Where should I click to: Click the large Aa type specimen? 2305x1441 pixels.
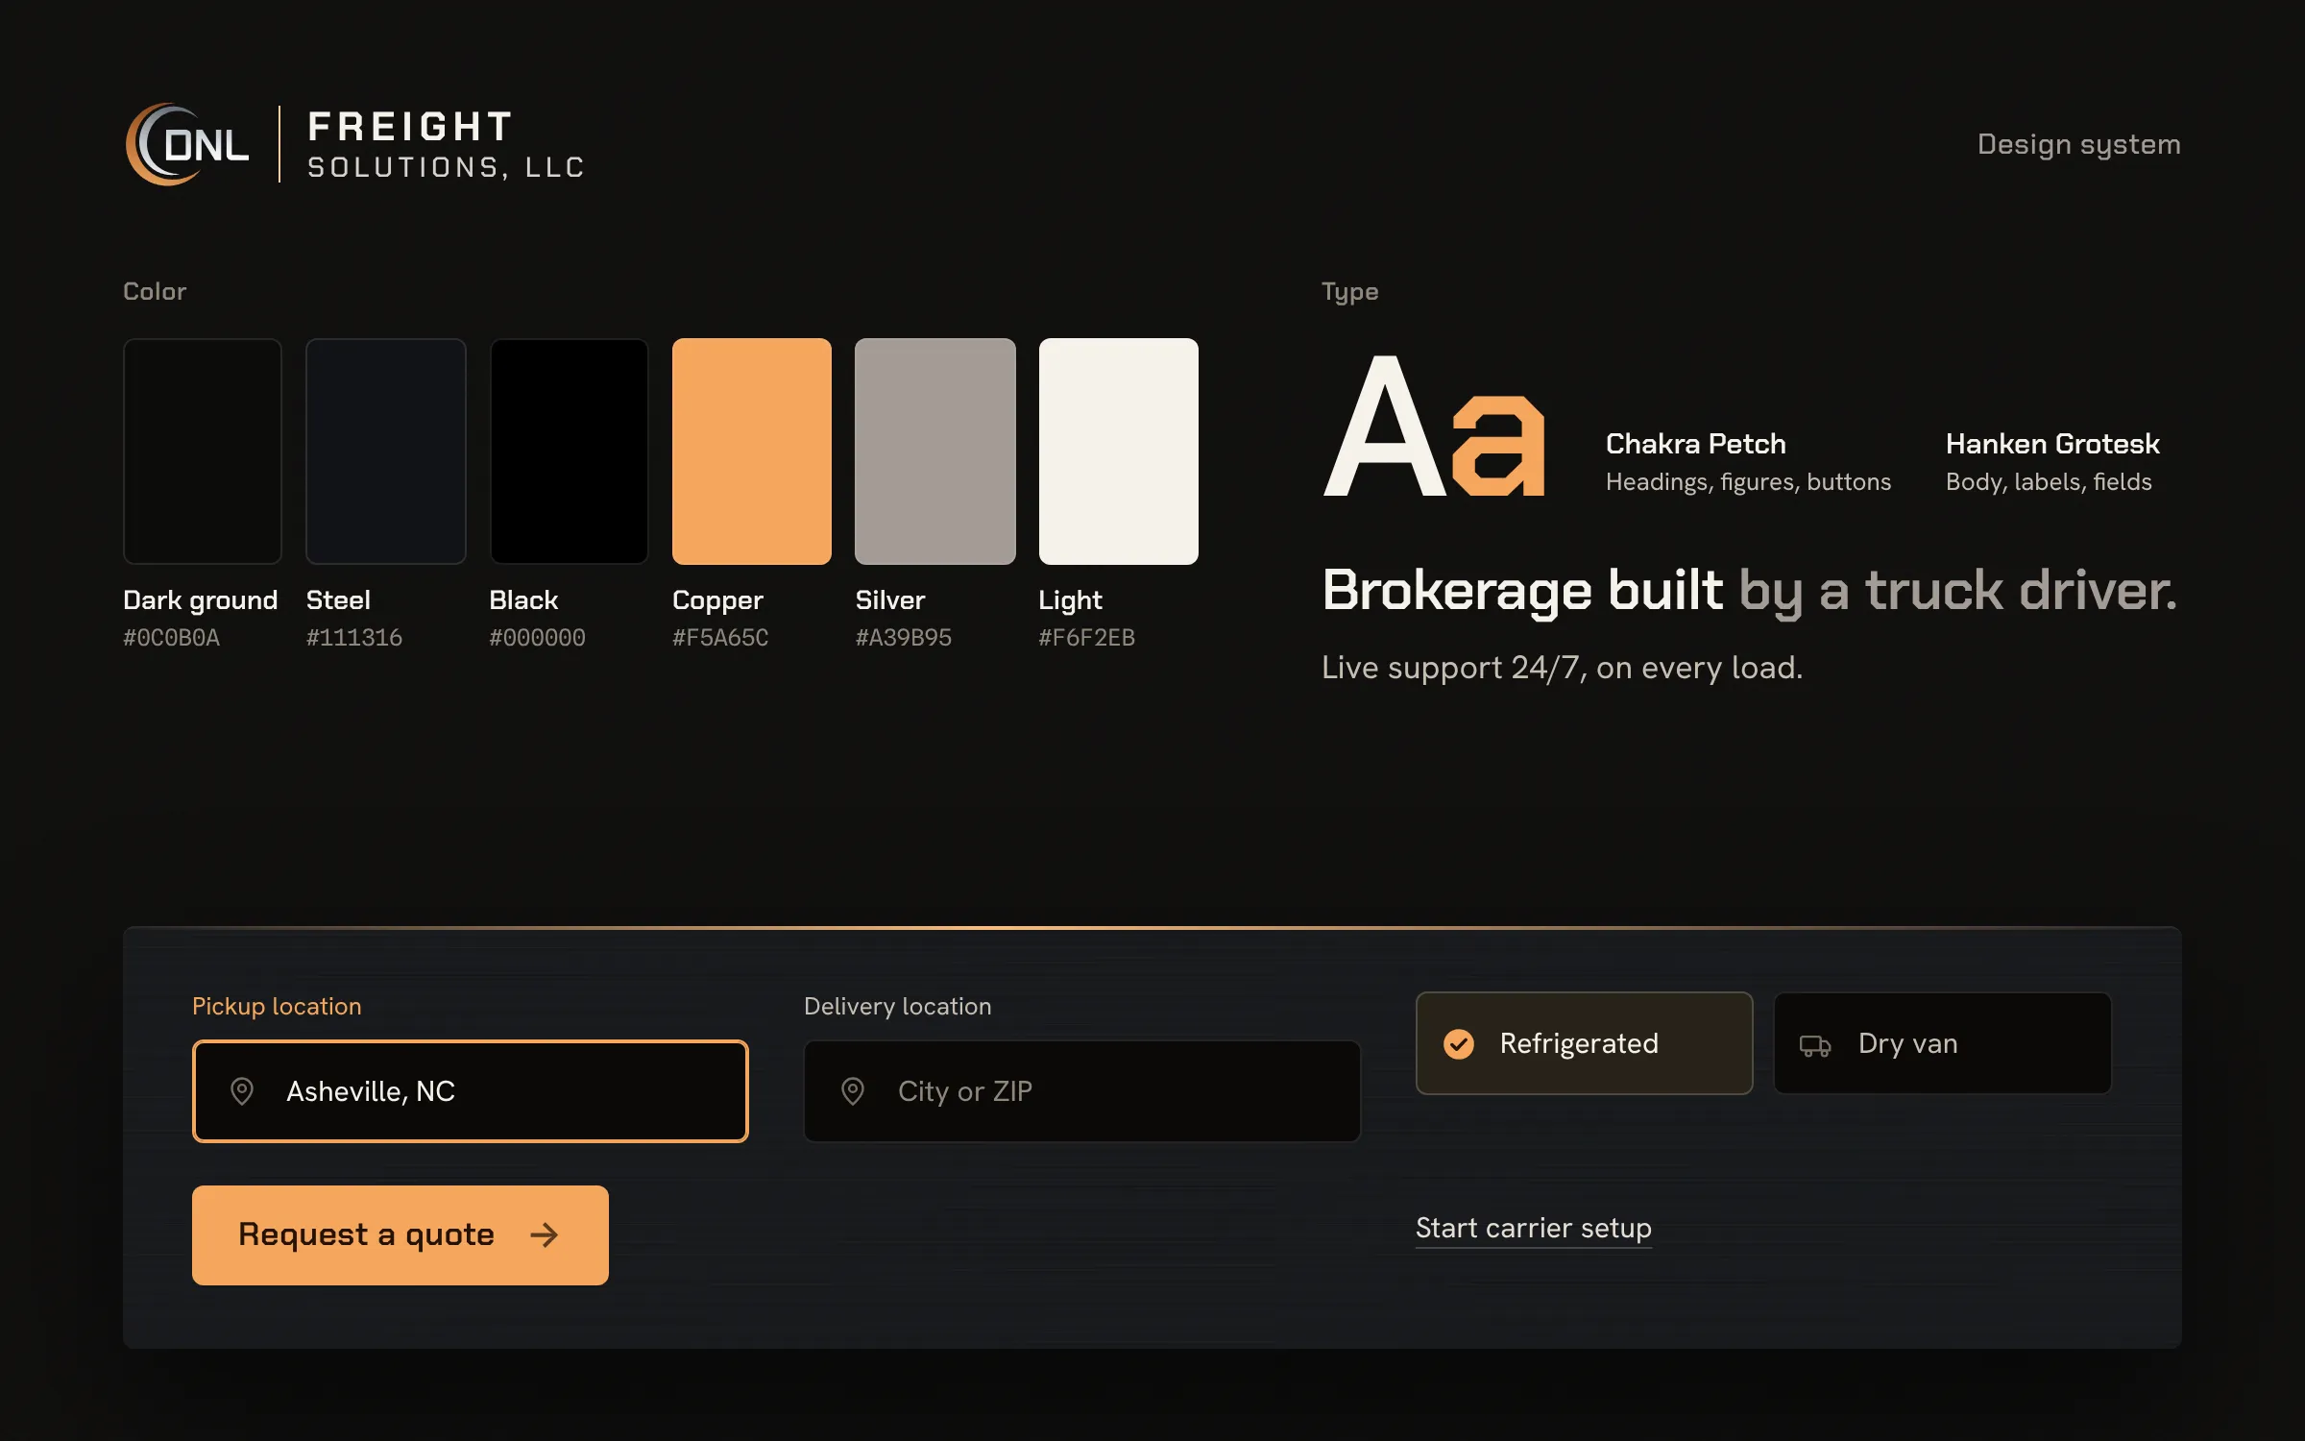[1434, 426]
